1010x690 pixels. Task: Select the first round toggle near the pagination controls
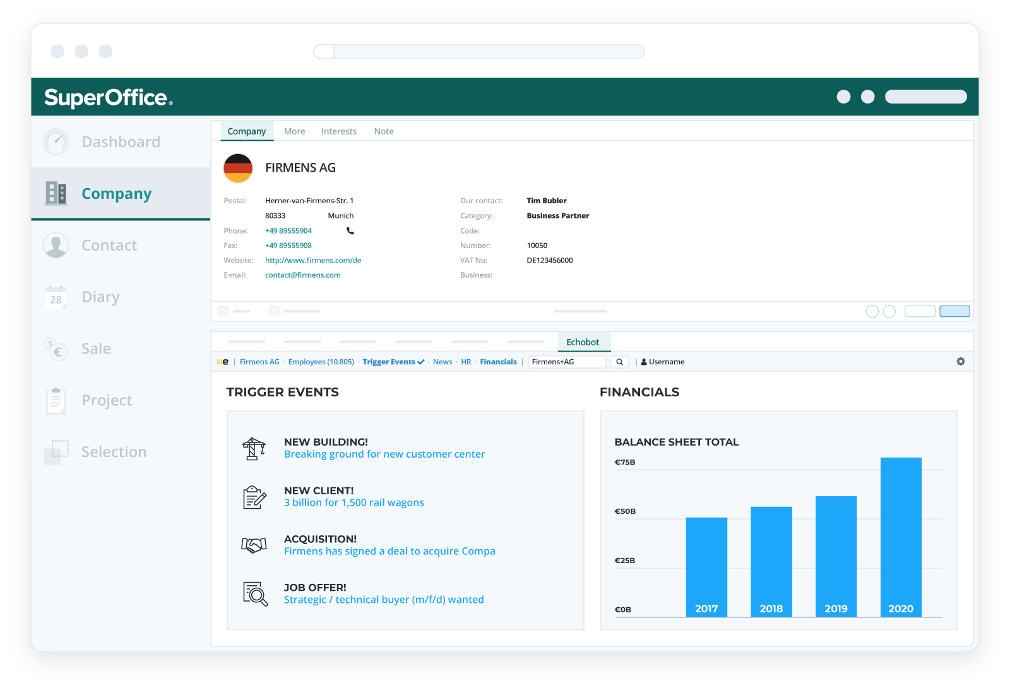coord(873,311)
